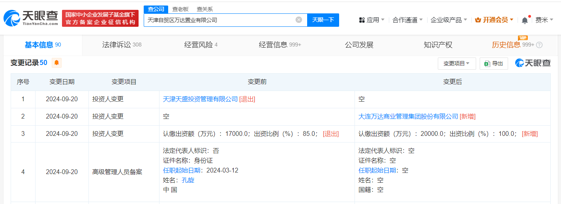Screen dimensions: 561x204
Task: Click the 国家中小企业发展子基金 red banner
Action: click(x=100, y=19)
